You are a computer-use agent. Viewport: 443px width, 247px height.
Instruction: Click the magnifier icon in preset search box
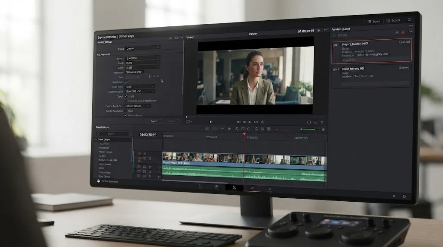click(98, 134)
